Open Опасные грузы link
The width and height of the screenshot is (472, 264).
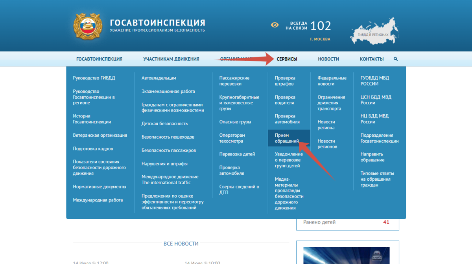(x=235, y=122)
